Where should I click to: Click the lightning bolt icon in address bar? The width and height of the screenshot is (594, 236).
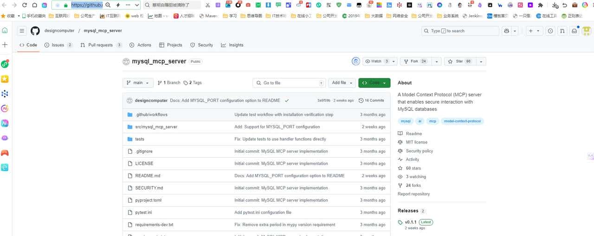(x=118, y=5)
